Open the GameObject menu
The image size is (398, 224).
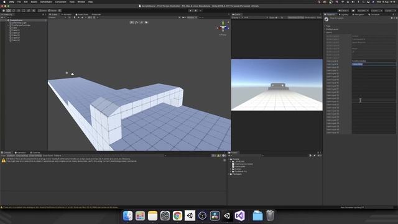tap(46, 2)
